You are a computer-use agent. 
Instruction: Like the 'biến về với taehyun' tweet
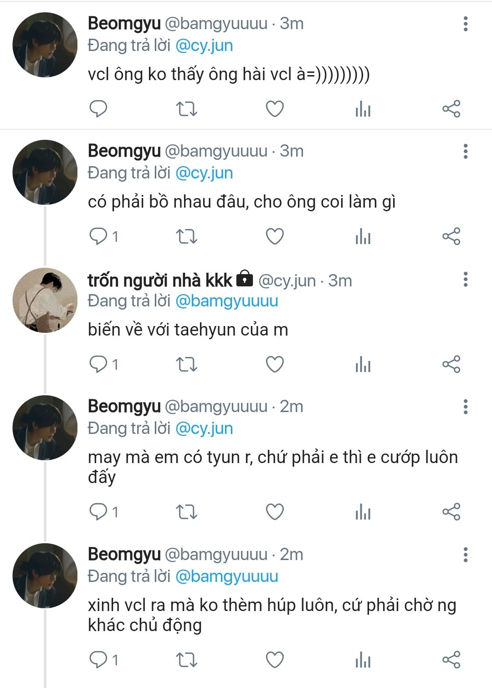point(275,364)
